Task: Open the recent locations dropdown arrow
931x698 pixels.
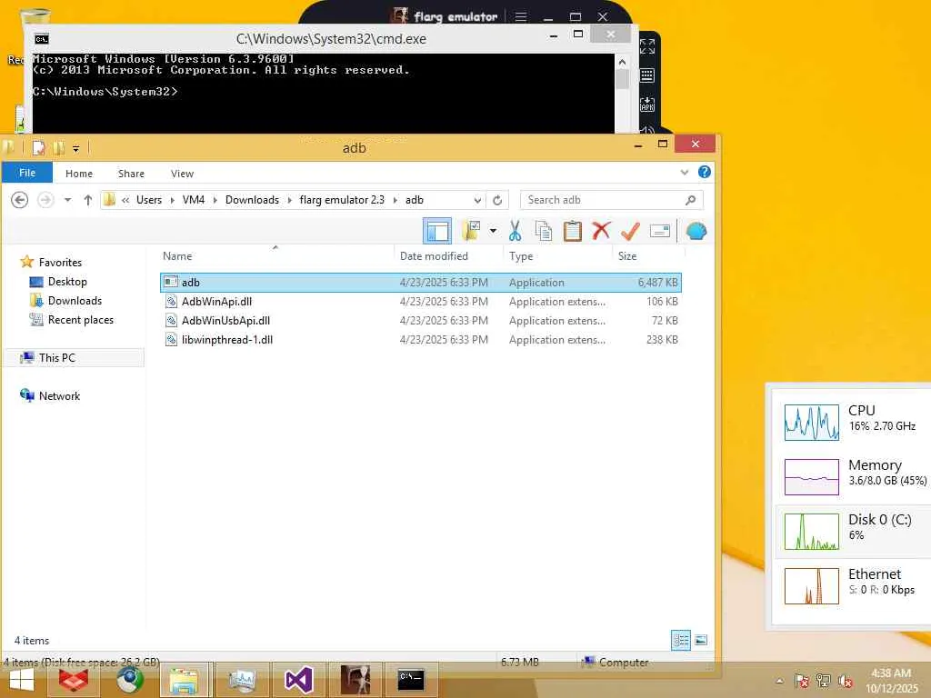Action: pyautogui.click(x=67, y=200)
